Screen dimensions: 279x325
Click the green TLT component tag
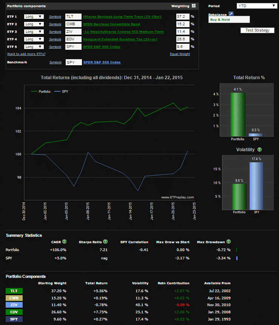pyautogui.click(x=14, y=291)
